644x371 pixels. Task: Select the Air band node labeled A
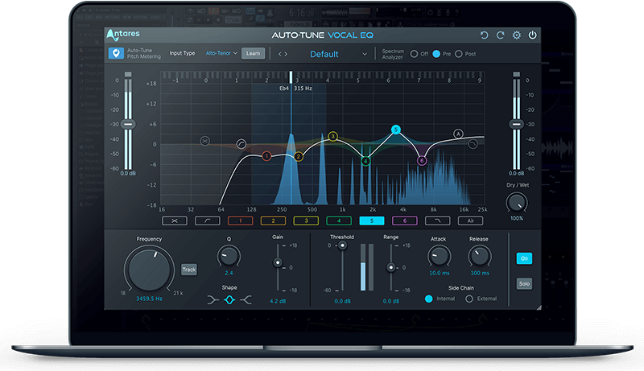pyautogui.click(x=458, y=134)
